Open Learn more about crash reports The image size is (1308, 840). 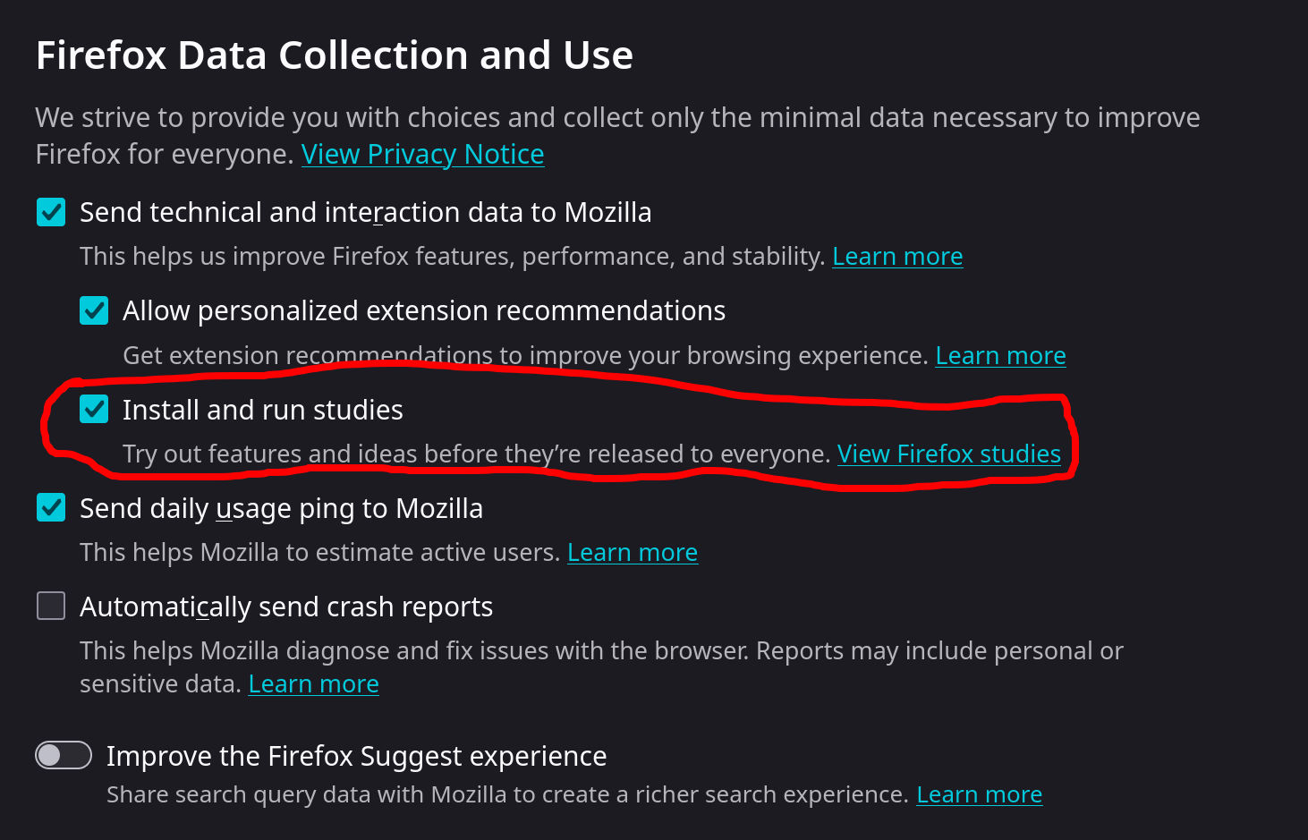tap(313, 683)
